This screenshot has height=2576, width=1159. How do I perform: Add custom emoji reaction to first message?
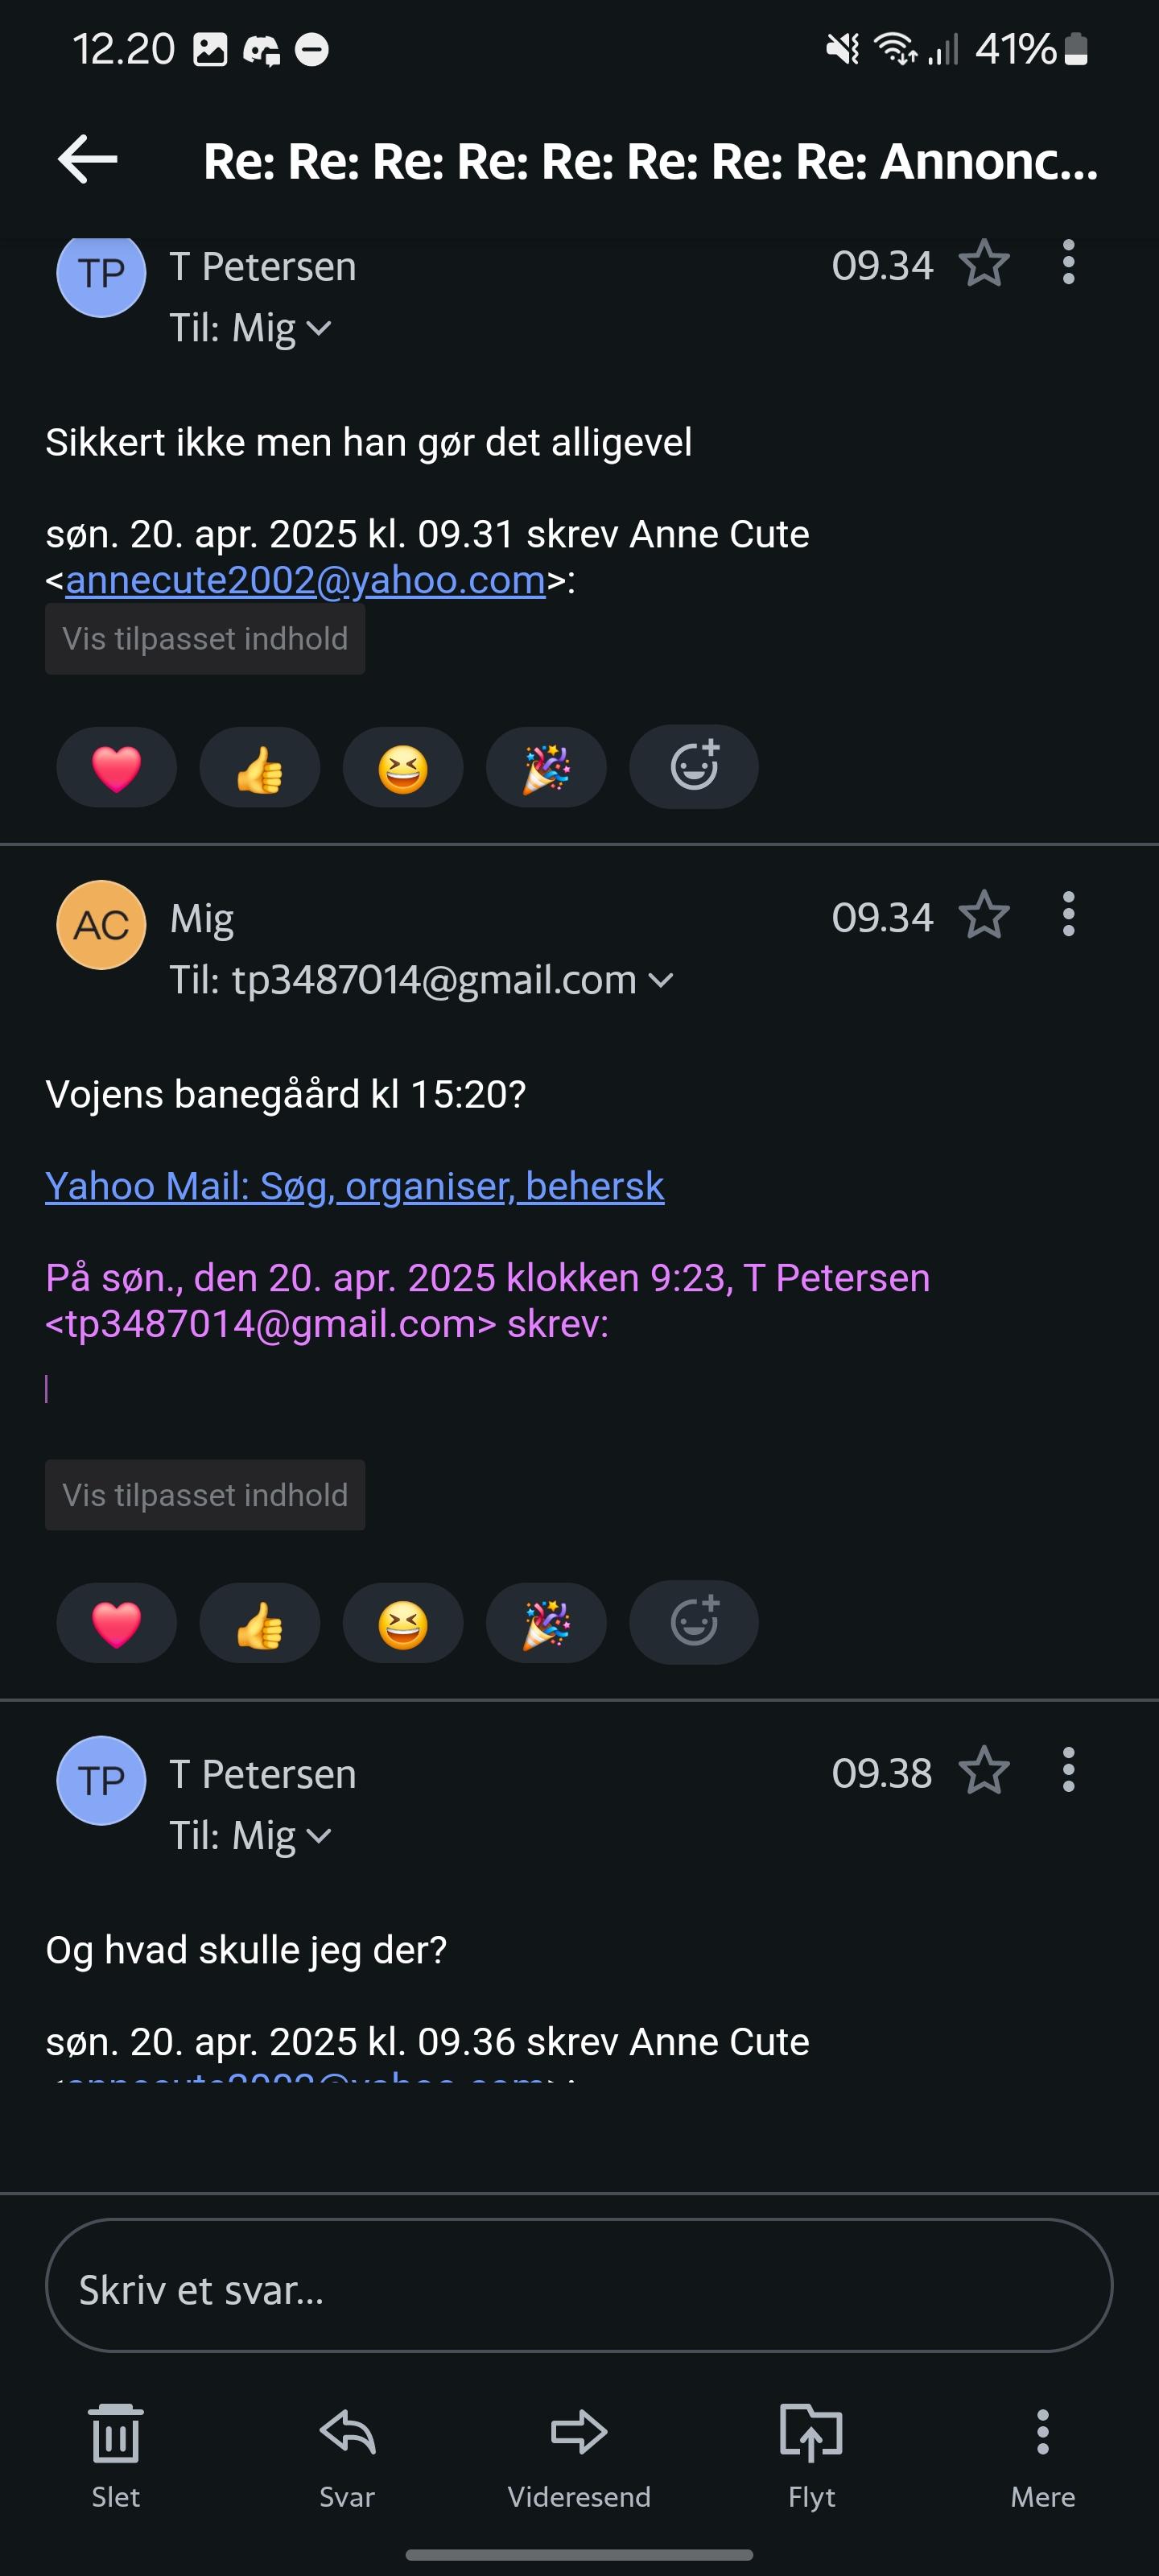point(694,767)
